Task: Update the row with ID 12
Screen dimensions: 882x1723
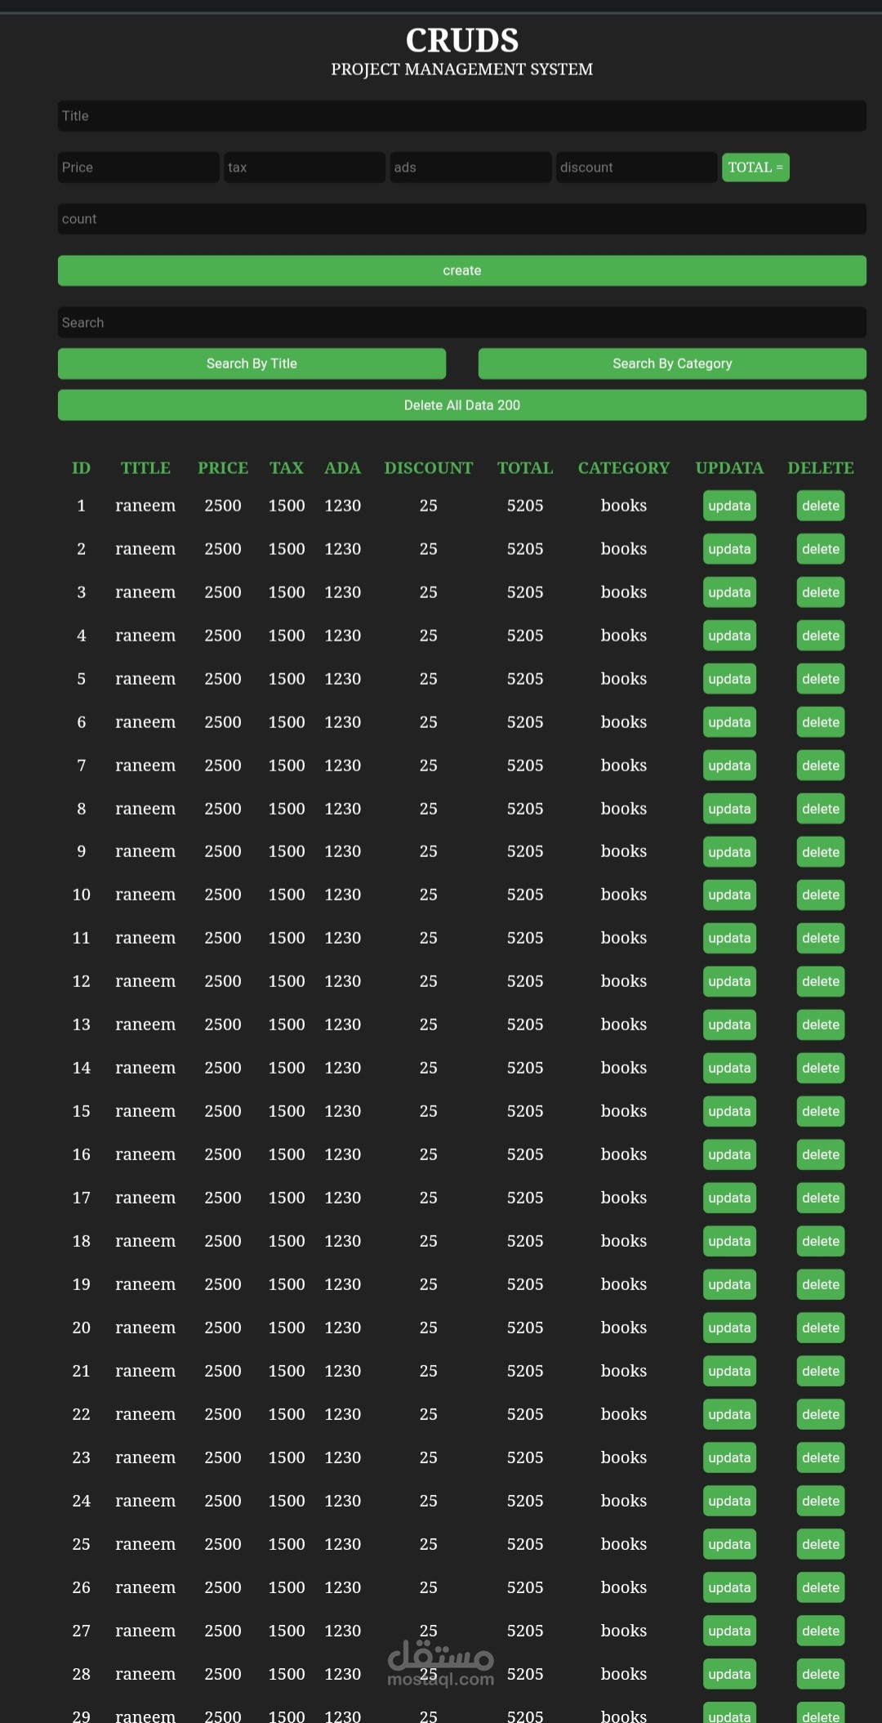Action: pos(729,981)
